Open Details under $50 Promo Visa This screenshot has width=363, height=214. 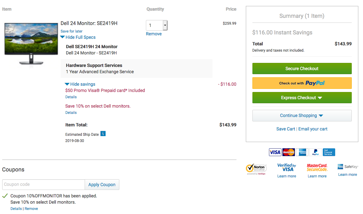(71, 97)
